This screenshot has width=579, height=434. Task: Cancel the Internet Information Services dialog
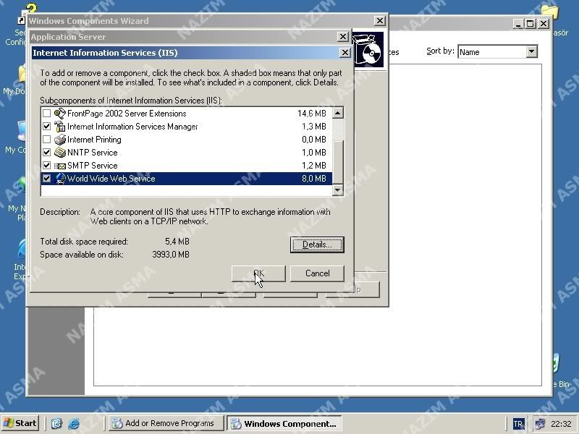coord(317,273)
